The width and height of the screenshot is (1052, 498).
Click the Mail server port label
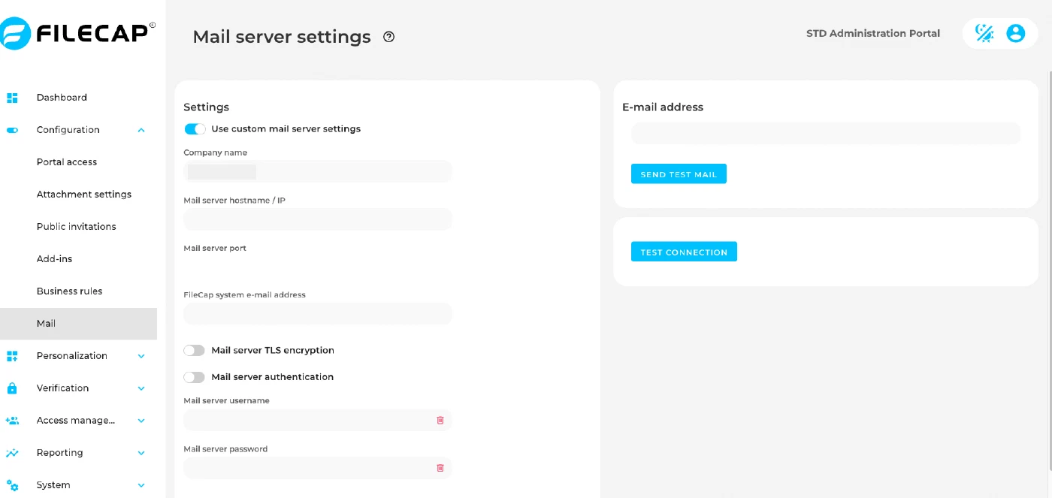tap(215, 249)
